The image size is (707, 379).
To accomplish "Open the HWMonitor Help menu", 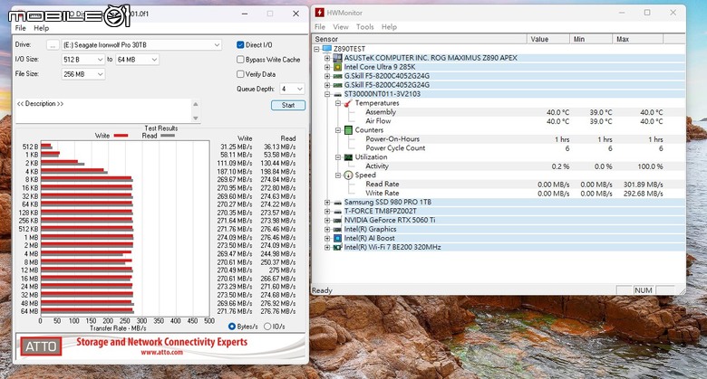I will click(x=389, y=27).
